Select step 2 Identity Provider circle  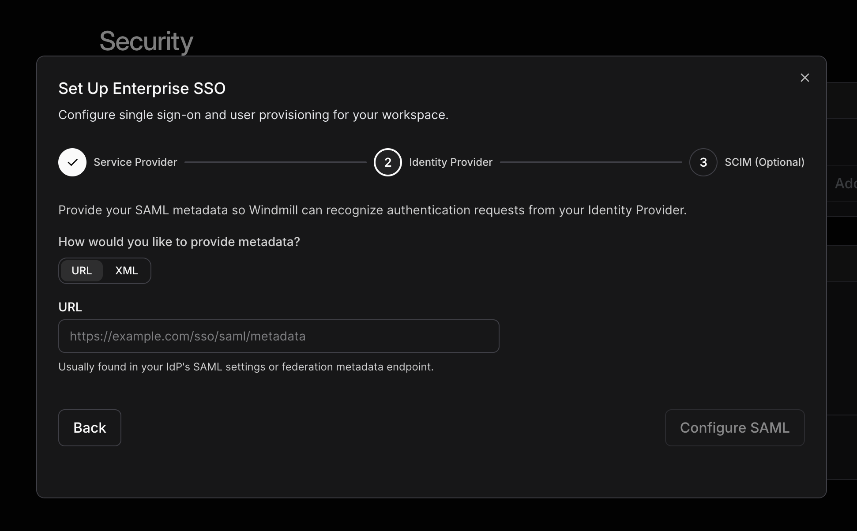[x=387, y=162]
